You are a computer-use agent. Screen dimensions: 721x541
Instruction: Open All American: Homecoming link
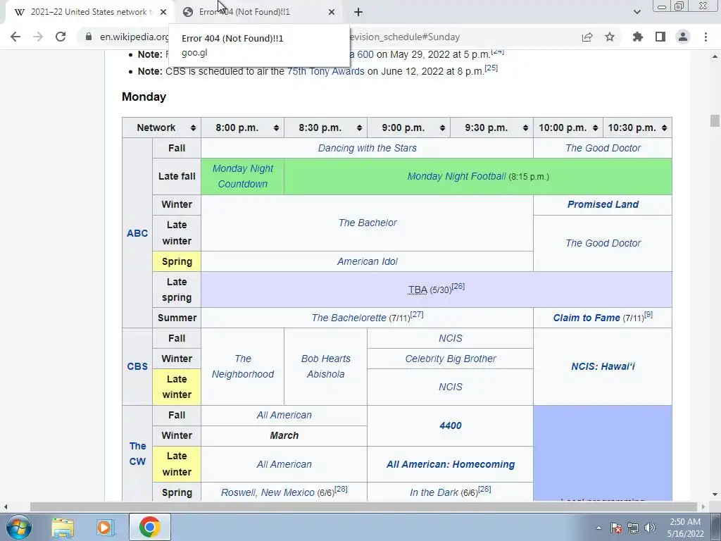tap(450, 465)
